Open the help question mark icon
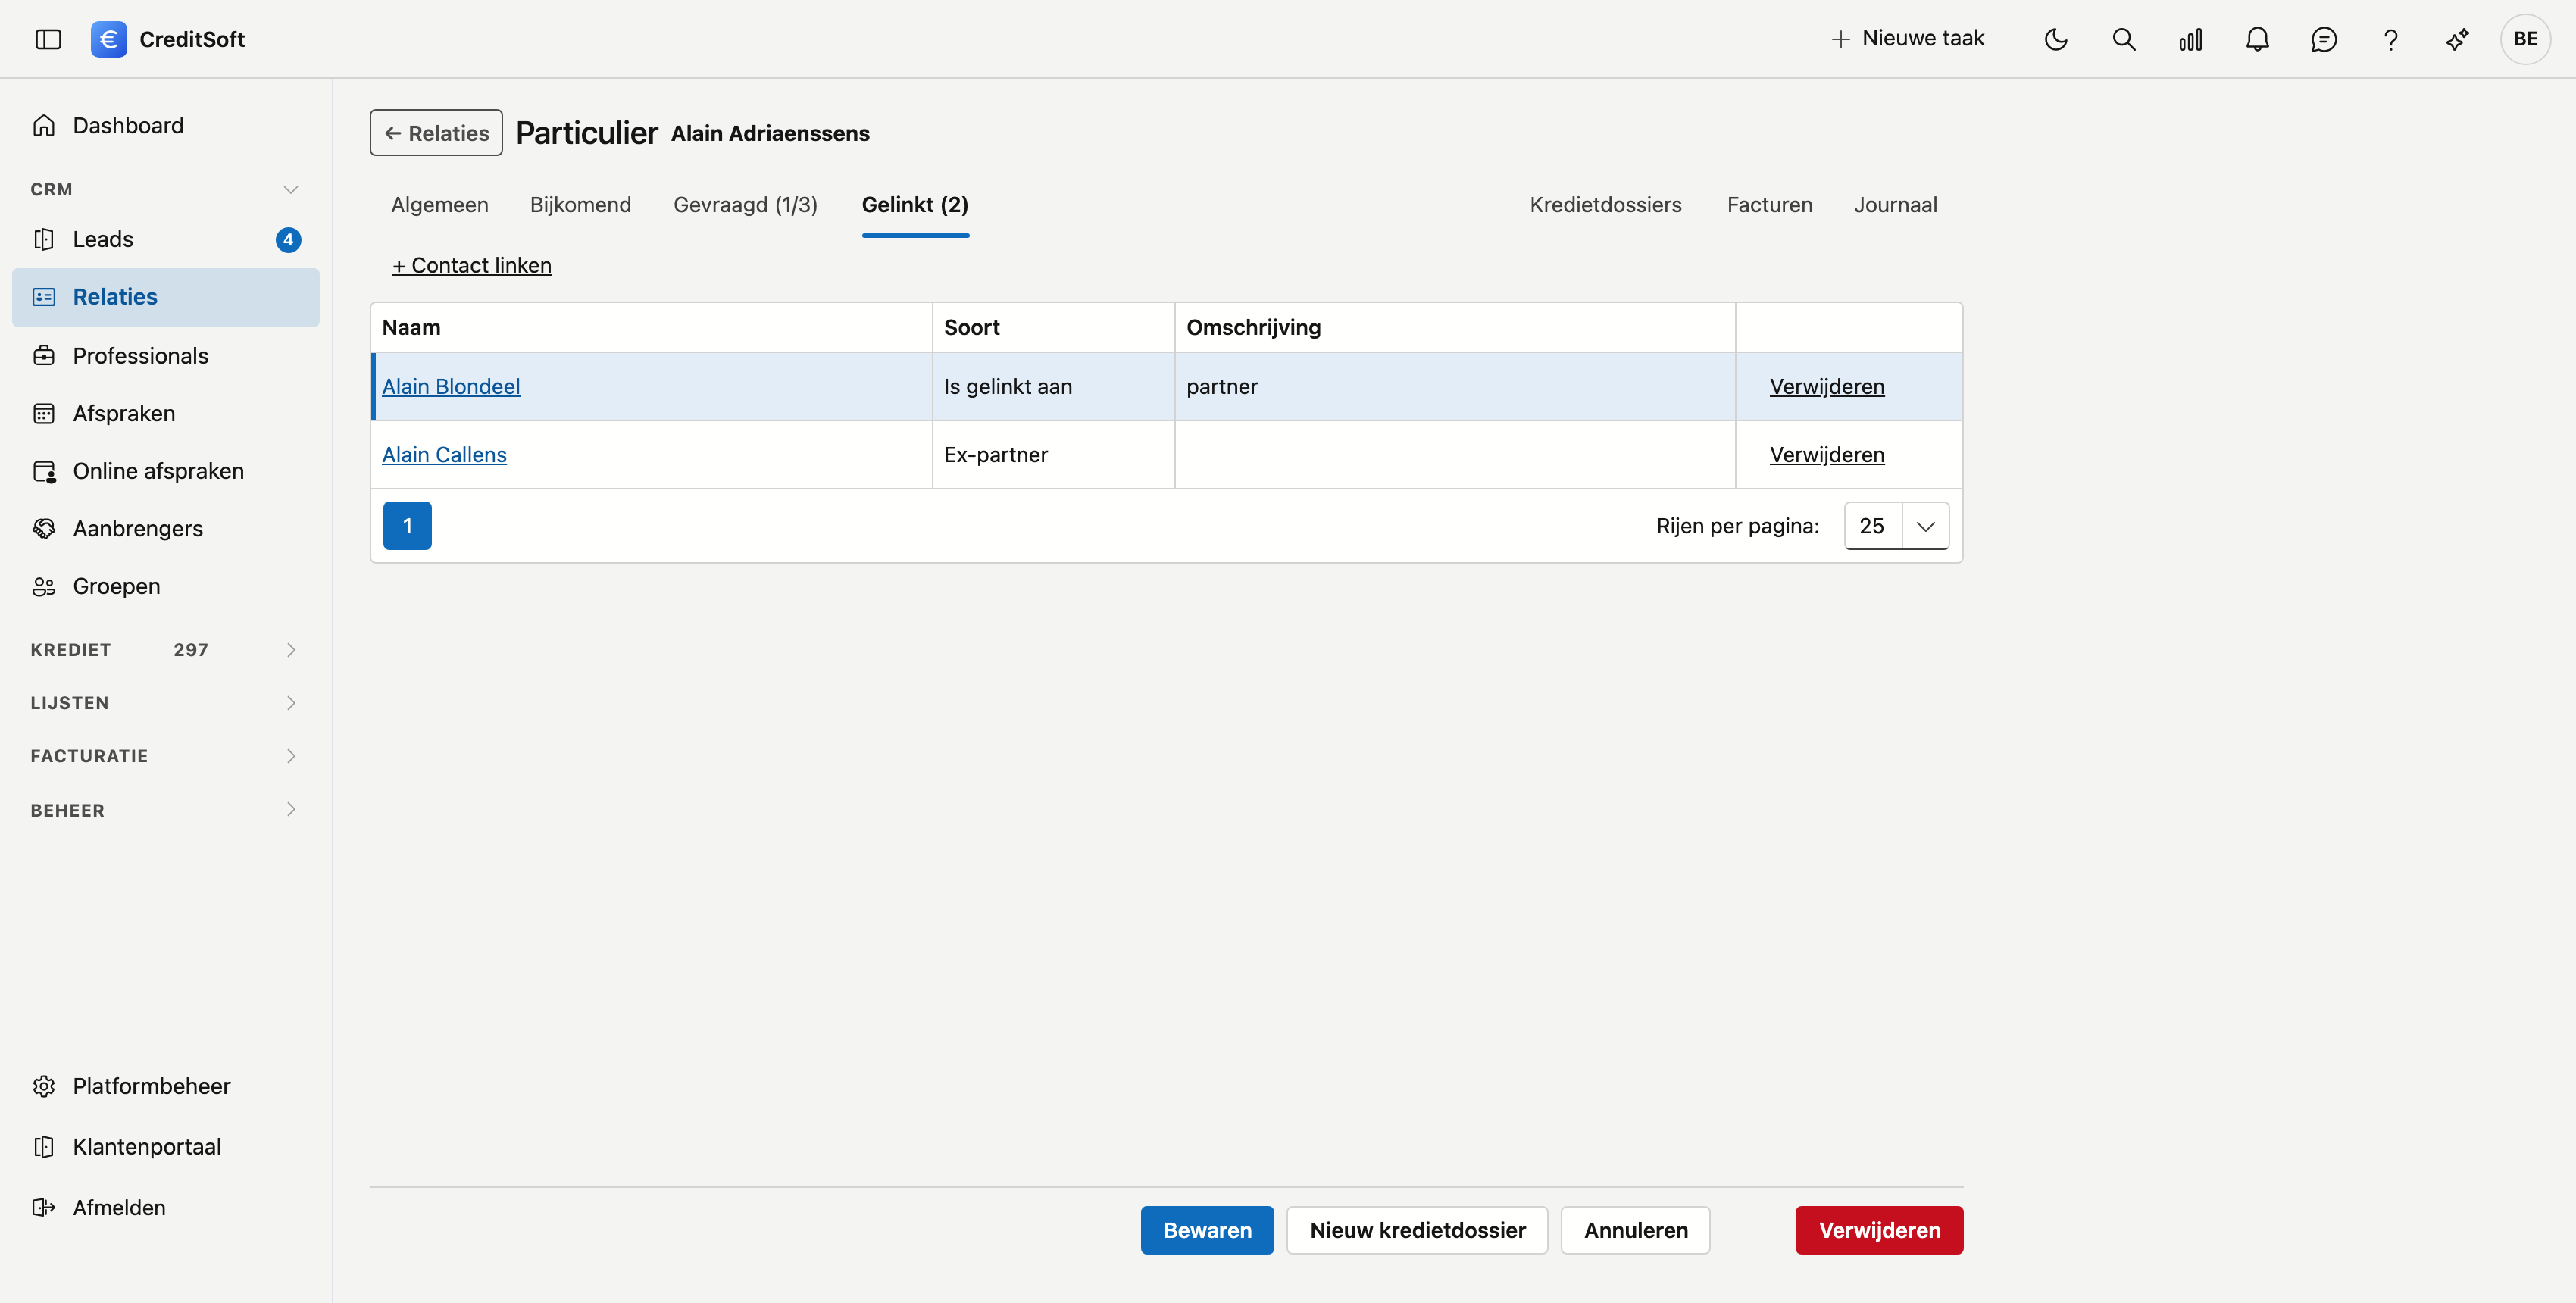Image resolution: width=2576 pixels, height=1303 pixels. [x=2391, y=39]
